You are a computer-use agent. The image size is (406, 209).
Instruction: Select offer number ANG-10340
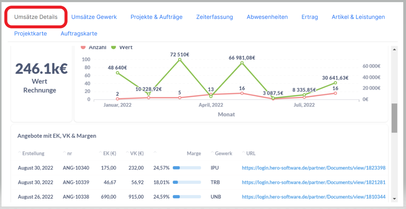pyautogui.click(x=76, y=168)
